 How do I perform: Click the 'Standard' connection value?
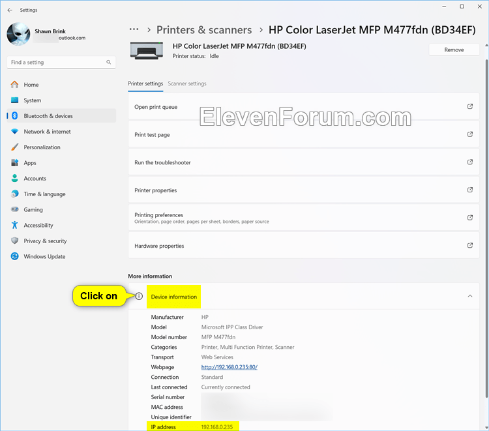click(212, 377)
